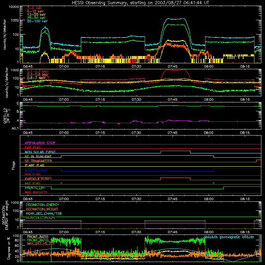Screen dimensions: 265x265
Task: Click the PARTICLE_FLAG label
Action: [x=37, y=179]
